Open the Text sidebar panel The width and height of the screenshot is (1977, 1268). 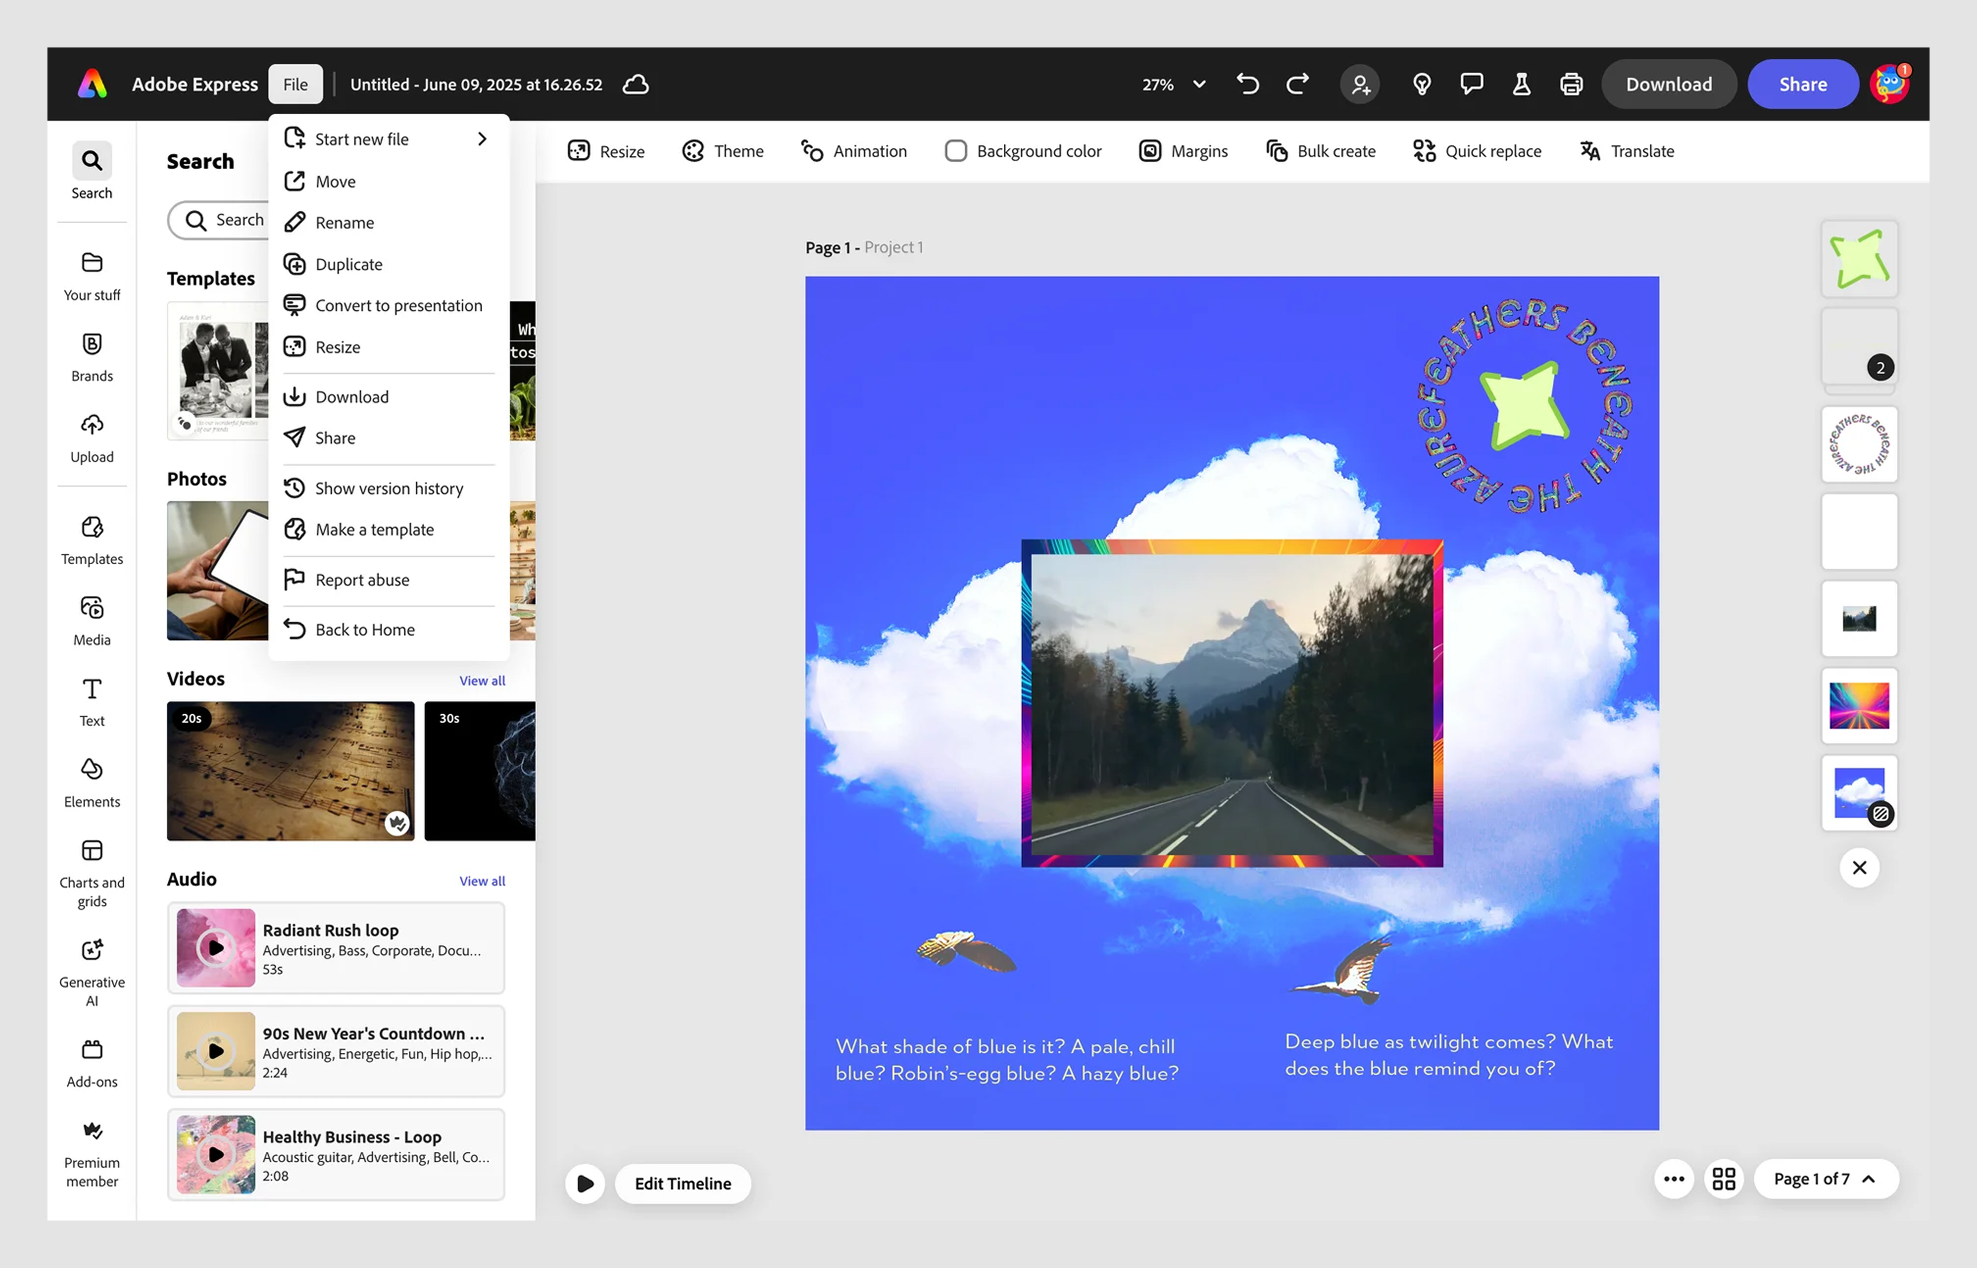click(x=91, y=702)
